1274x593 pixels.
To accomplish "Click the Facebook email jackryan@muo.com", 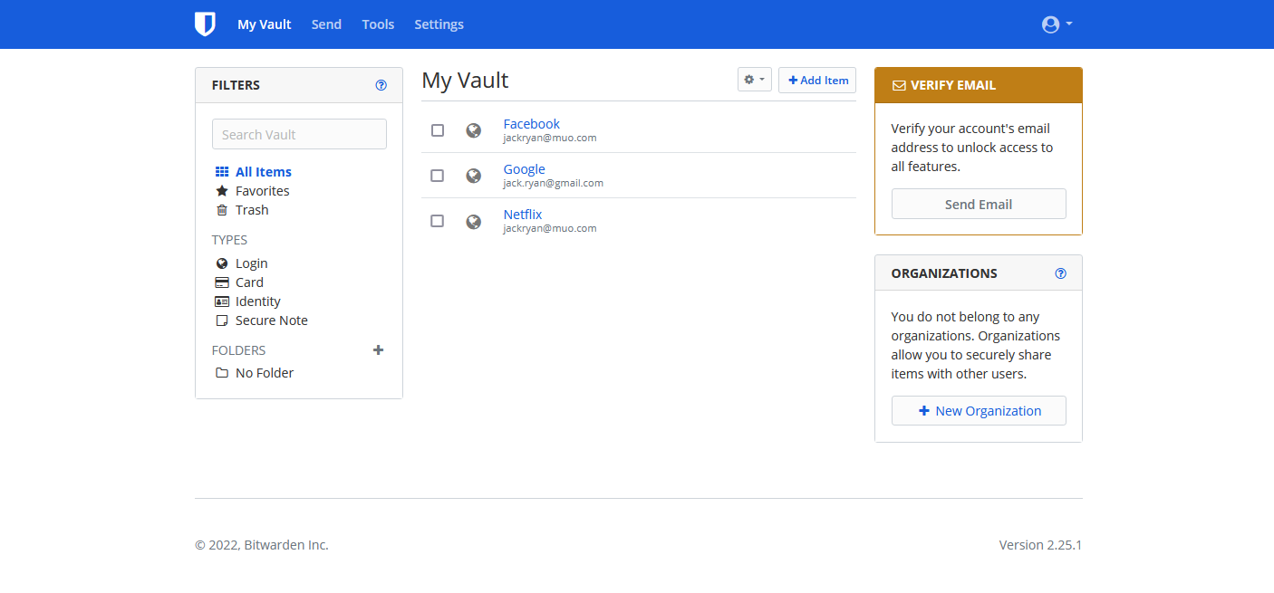I will 550,138.
